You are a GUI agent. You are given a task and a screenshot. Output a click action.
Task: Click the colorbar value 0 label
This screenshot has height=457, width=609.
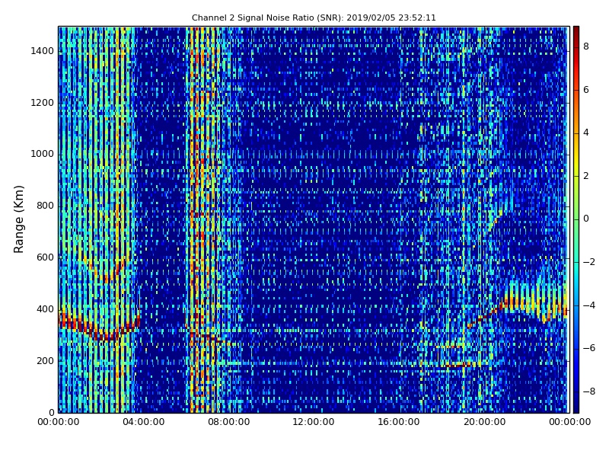point(586,219)
